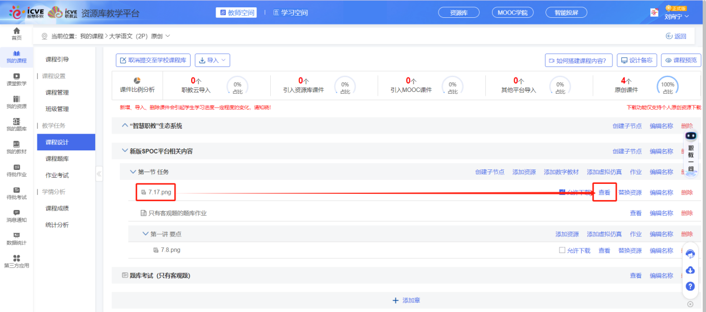Image resolution: width=706 pixels, height=312 pixels.
Task: Uncheck 允许下载 for 7.17.png
Action: click(562, 192)
